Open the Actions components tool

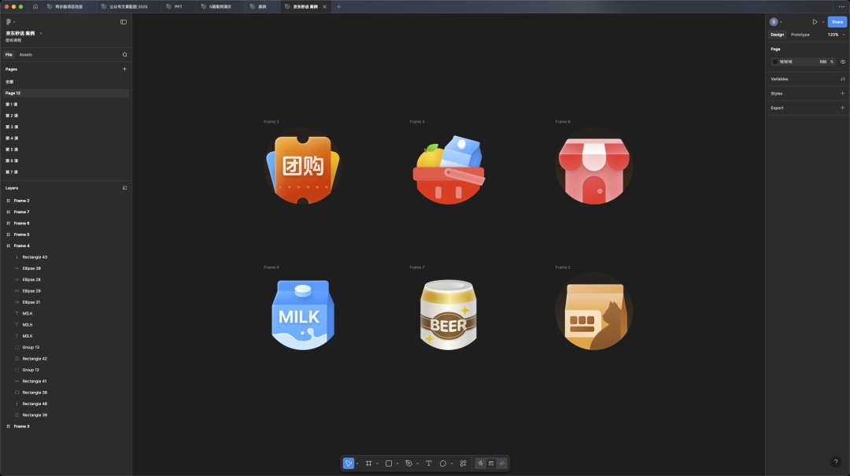point(463,463)
